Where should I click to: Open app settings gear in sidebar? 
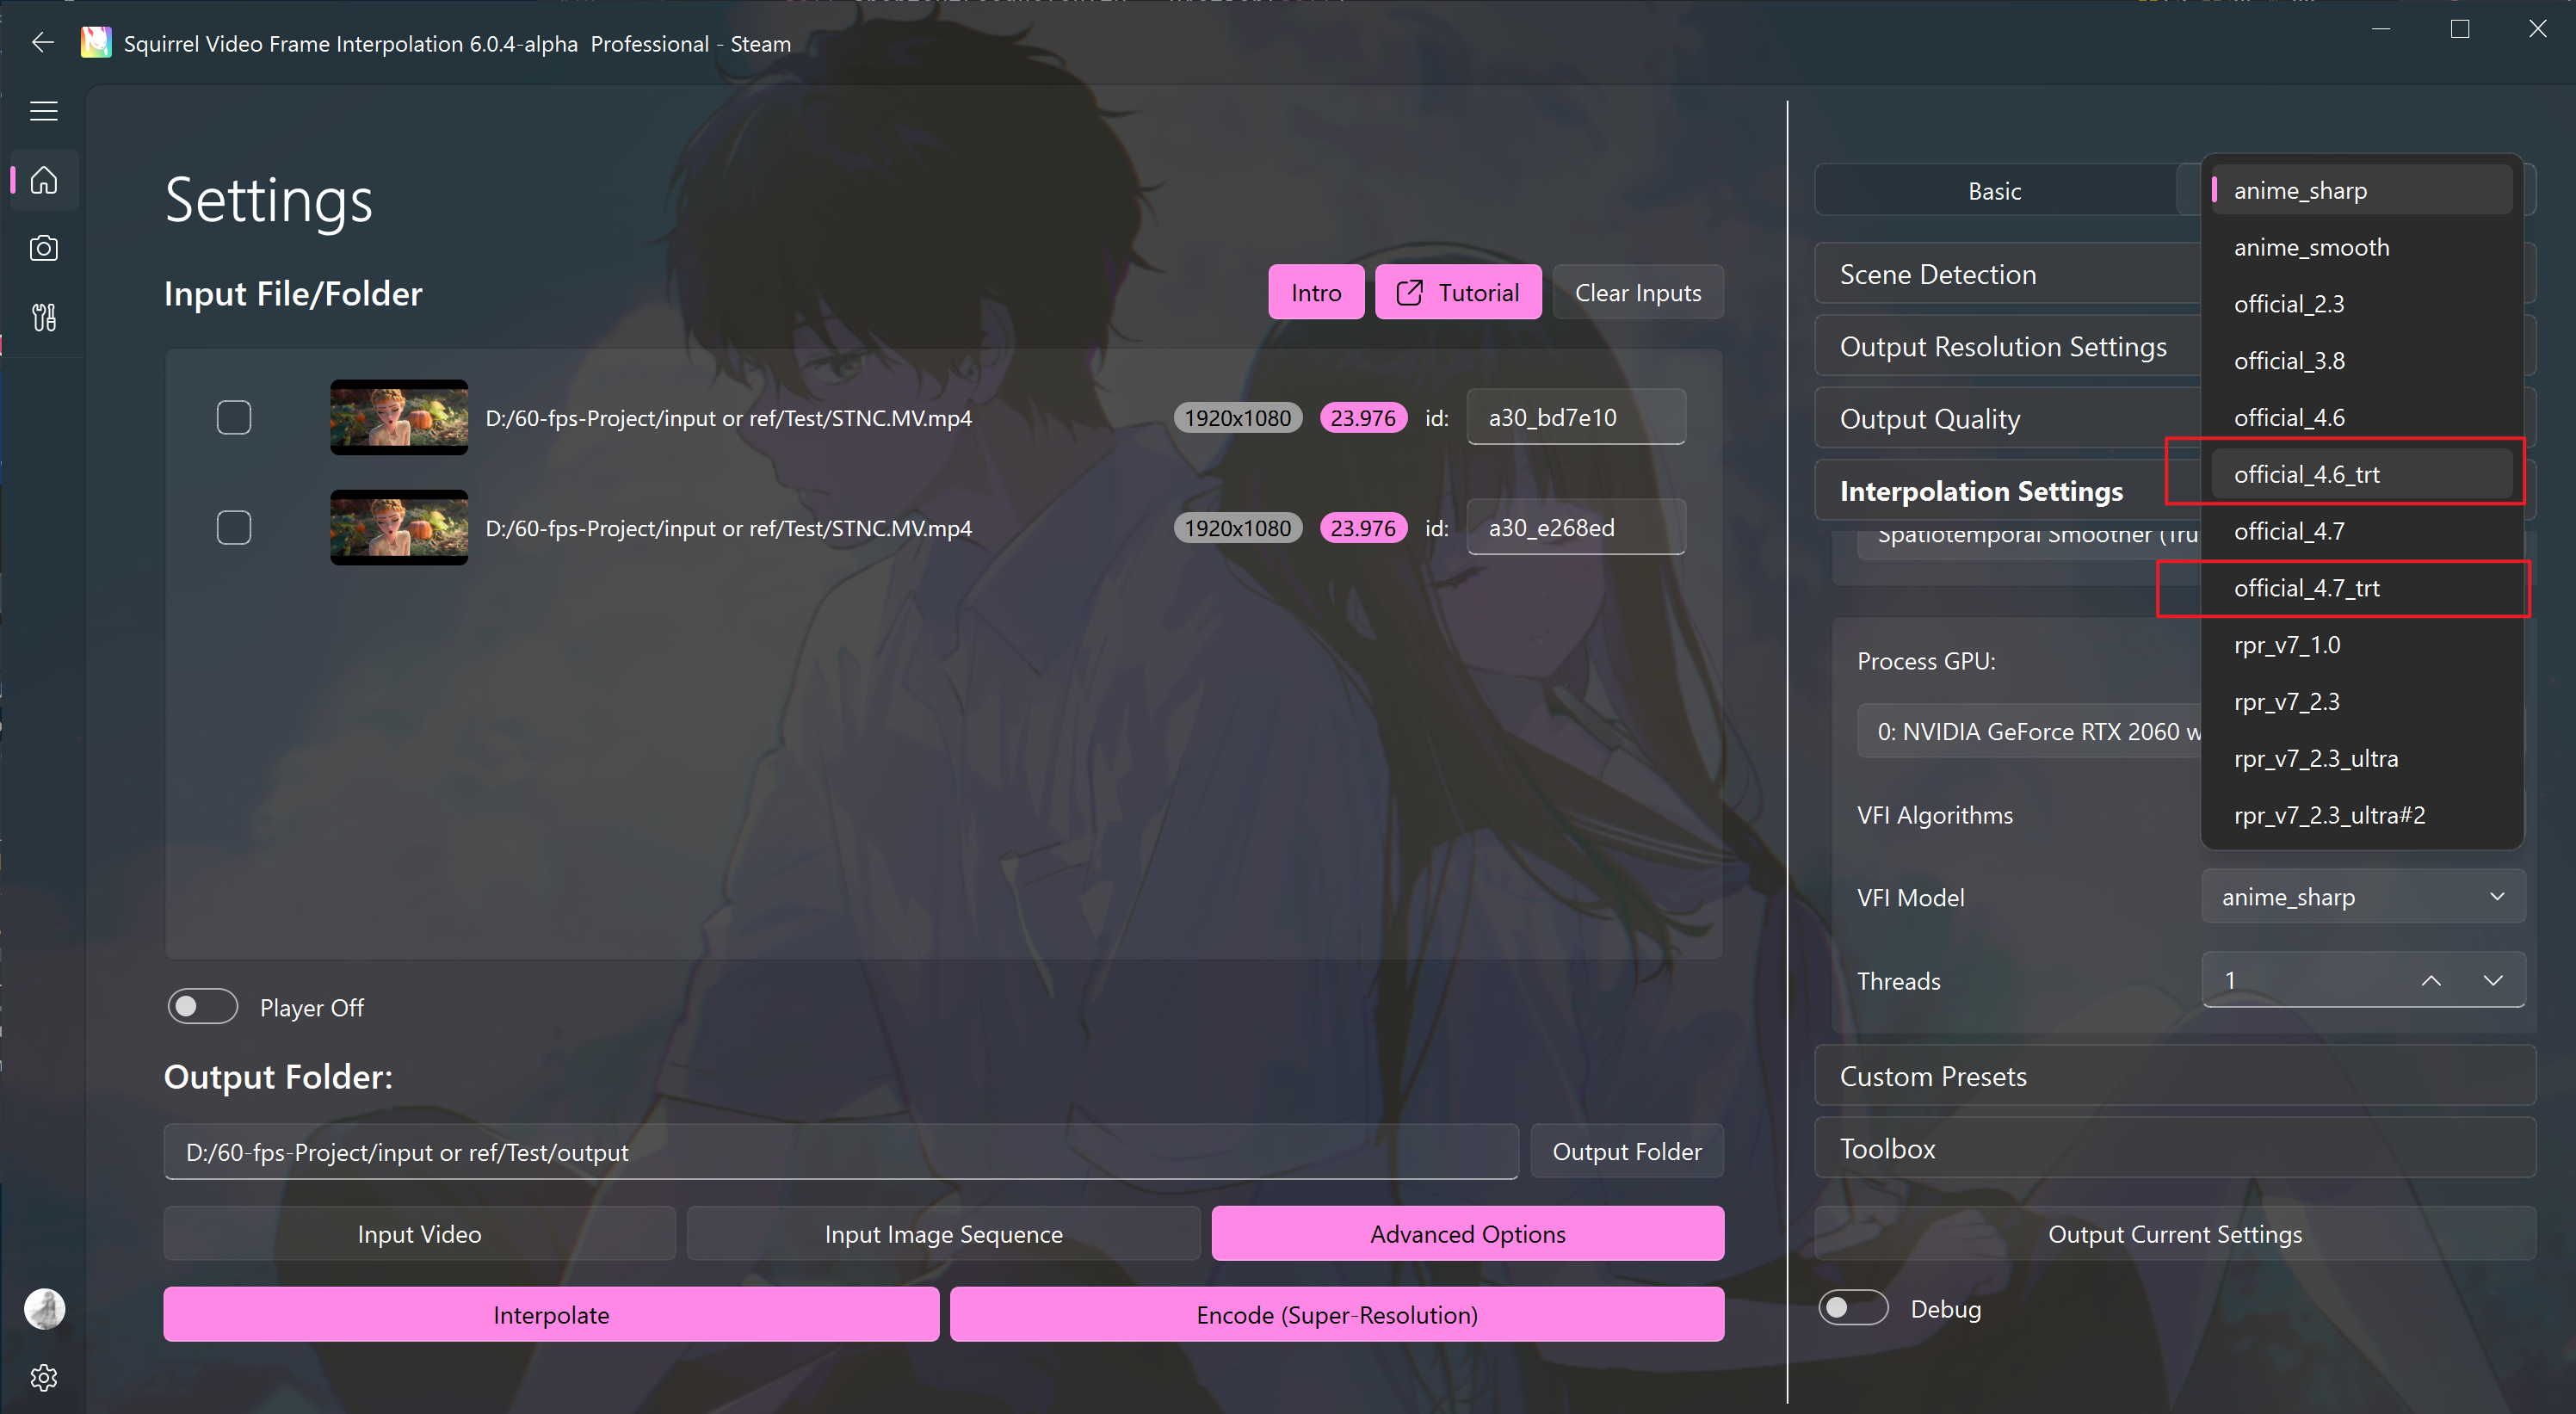pos(44,1377)
